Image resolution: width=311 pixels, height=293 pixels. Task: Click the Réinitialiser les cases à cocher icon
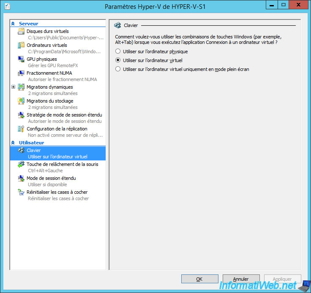click(x=21, y=192)
